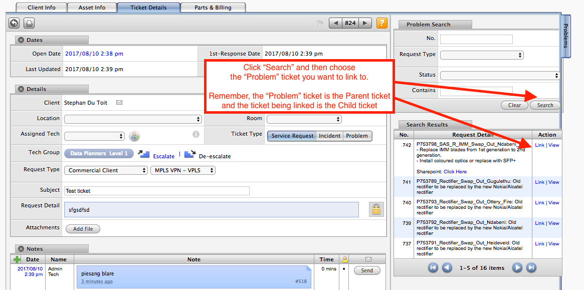Click the De-escalate stairs icon
The width and height of the screenshot is (584, 290).
(x=190, y=154)
